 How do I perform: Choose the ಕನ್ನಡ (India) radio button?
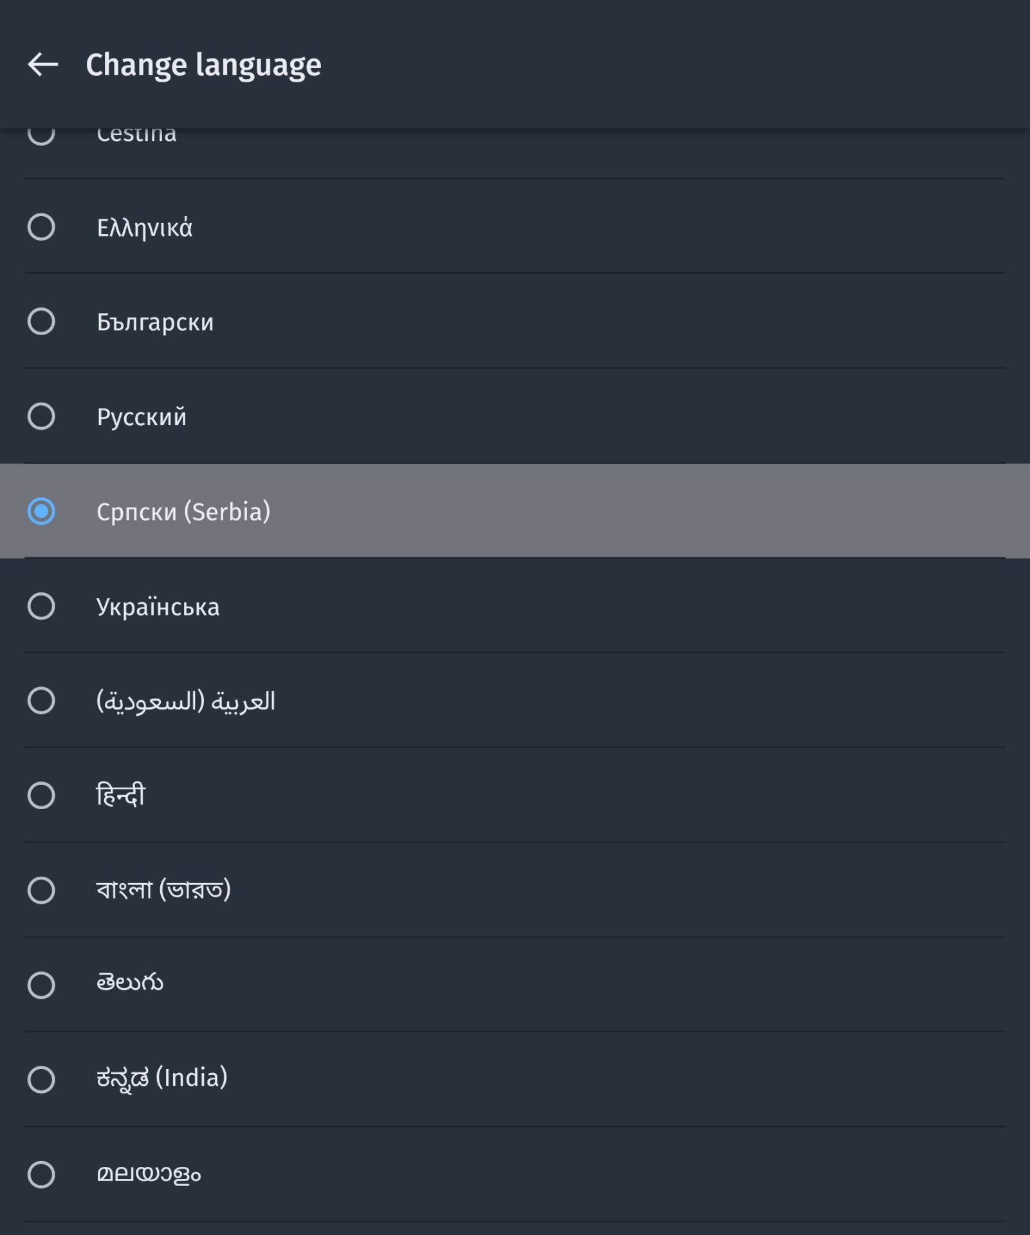coord(41,1079)
